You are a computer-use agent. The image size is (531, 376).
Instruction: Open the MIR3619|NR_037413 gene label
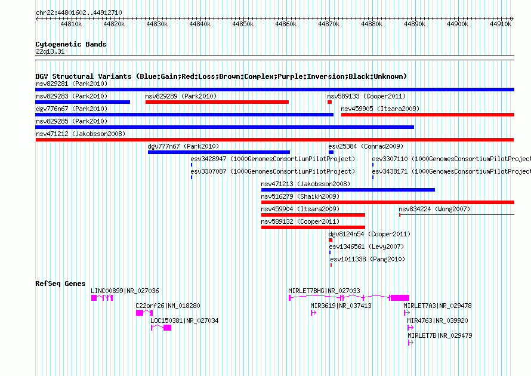(341, 306)
